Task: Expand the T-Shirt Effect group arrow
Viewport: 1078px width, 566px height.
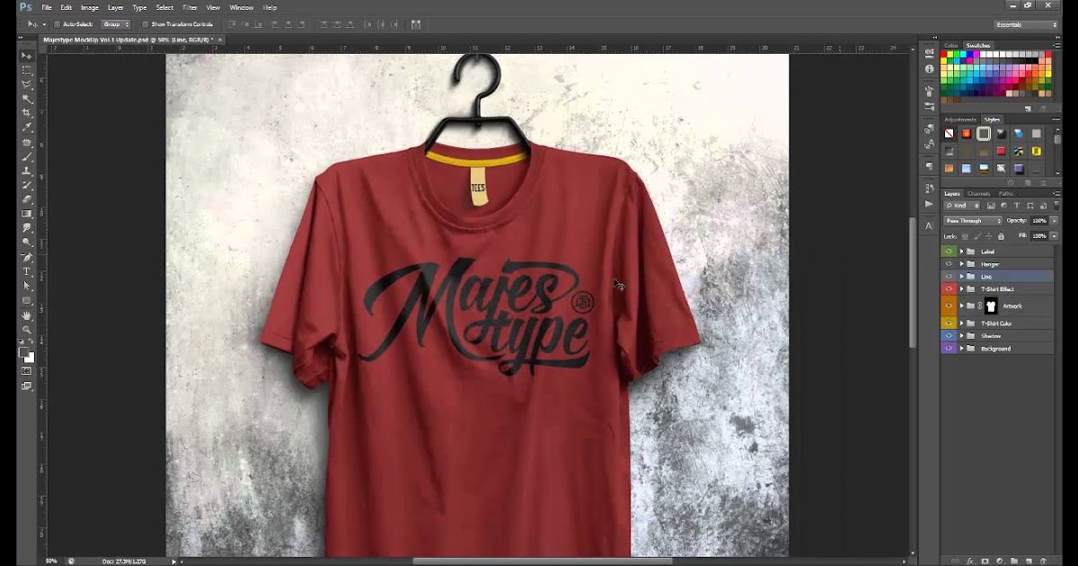Action: [962, 289]
